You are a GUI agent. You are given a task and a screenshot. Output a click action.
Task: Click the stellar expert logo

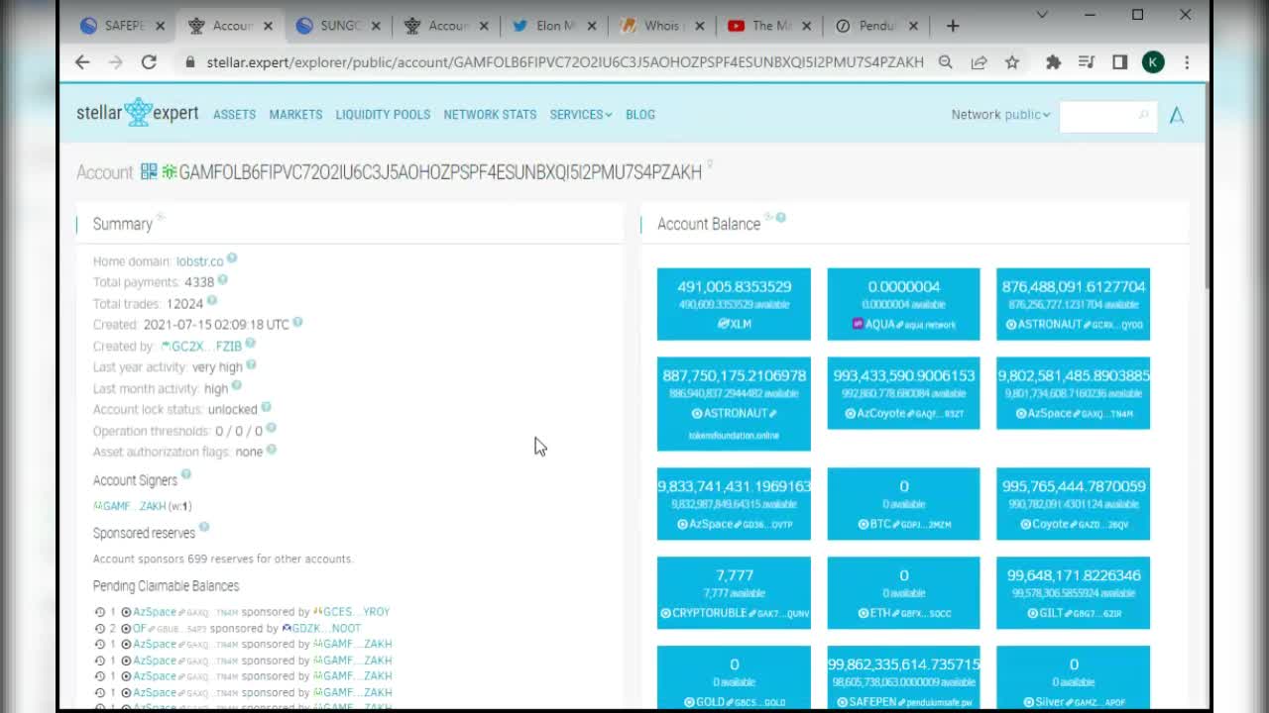(138, 113)
